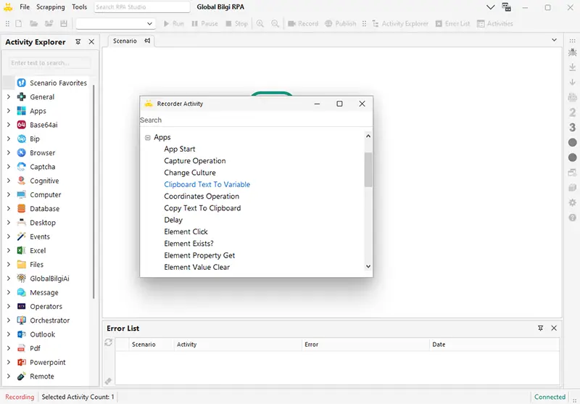Click the Database category icon
Screen dimensions: 580x404
click(22, 208)
